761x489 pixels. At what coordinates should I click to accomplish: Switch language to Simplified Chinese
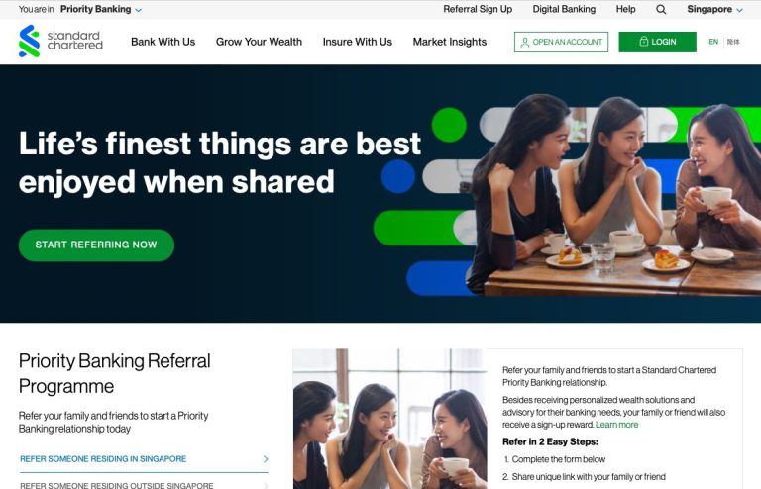[733, 42]
